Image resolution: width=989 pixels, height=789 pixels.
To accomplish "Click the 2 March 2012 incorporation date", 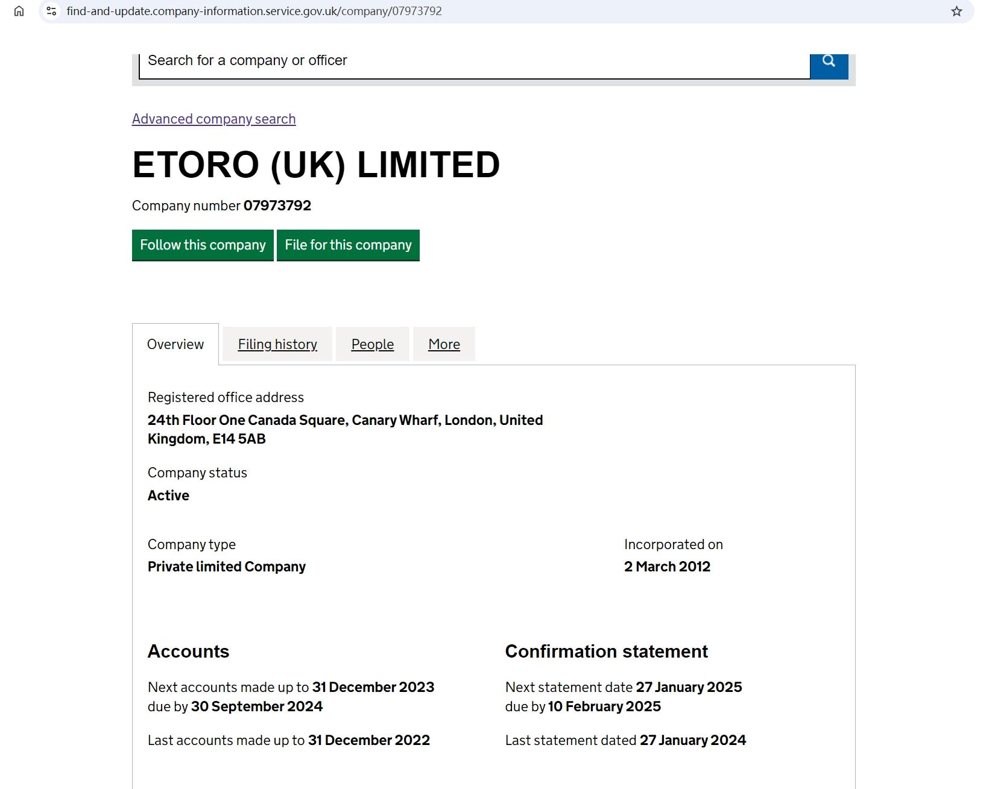I will 667,567.
